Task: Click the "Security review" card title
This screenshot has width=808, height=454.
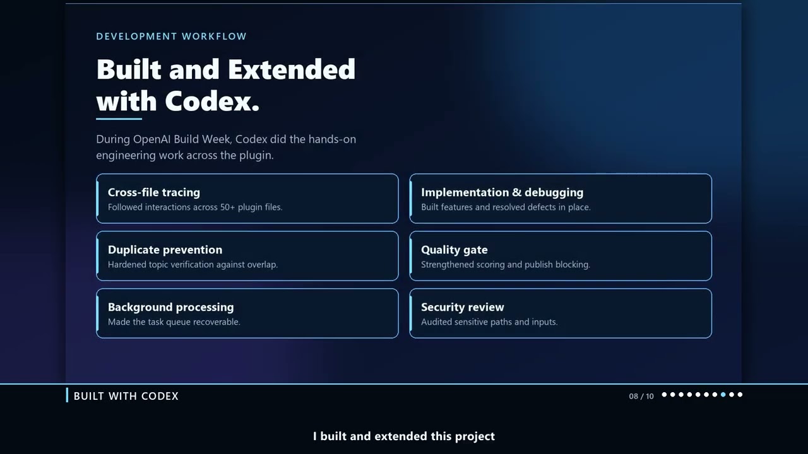Action: [462, 307]
